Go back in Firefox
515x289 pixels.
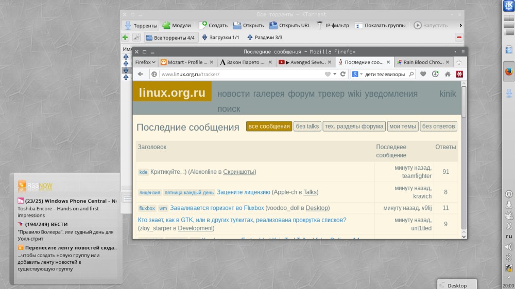(x=140, y=74)
